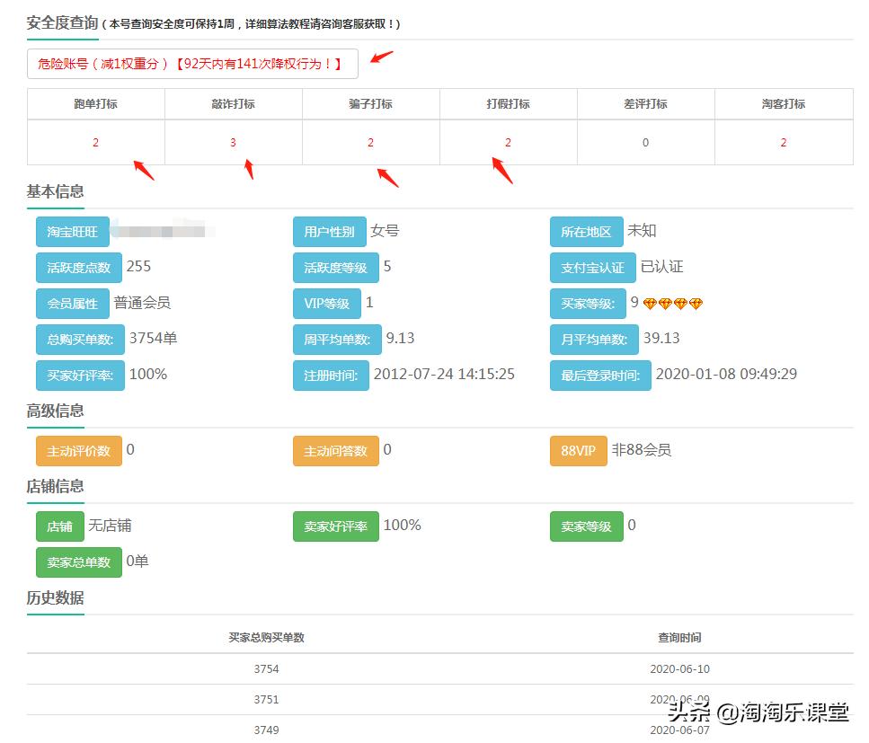Select the 最后登录时间 badge
This screenshot has width=869, height=743.
coord(600,374)
